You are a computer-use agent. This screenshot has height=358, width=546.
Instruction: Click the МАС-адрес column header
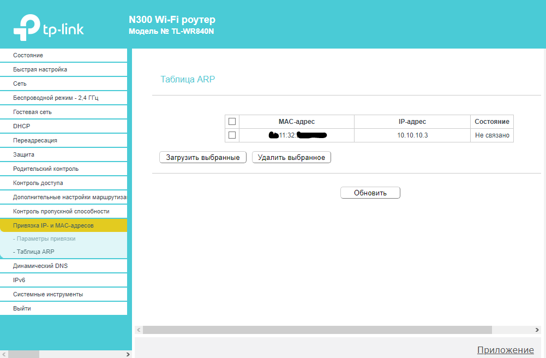pyautogui.click(x=297, y=122)
